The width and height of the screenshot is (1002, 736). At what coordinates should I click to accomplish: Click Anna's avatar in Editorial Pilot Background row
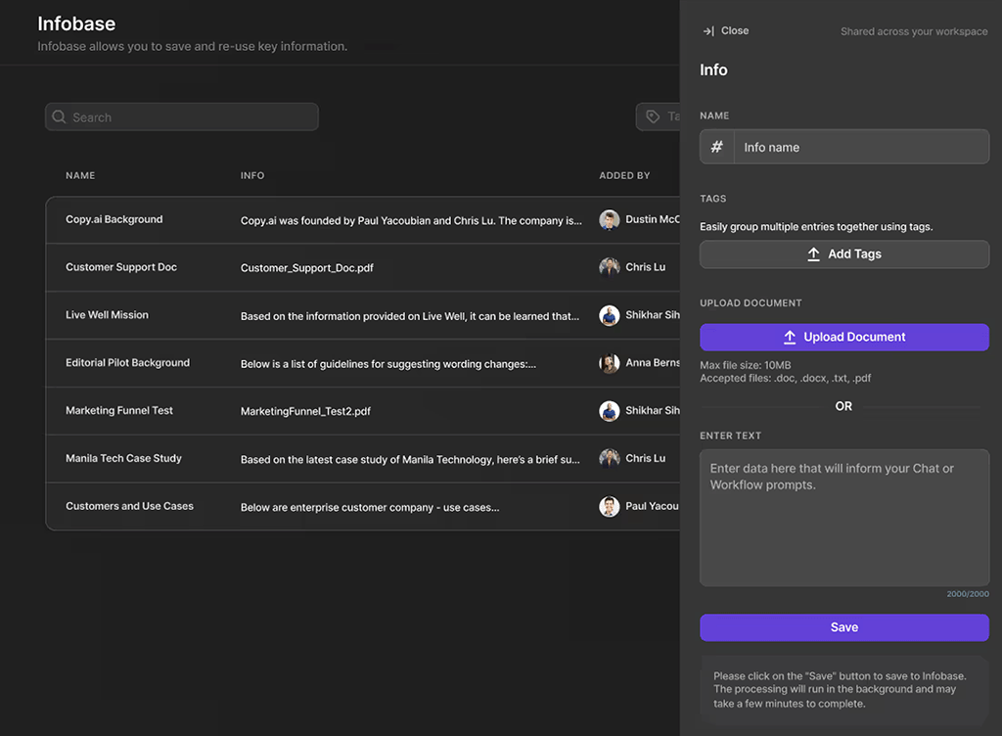(609, 363)
